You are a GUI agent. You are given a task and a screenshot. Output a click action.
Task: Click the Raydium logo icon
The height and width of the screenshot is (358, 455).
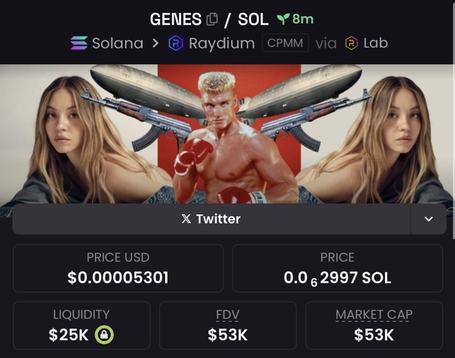tap(176, 43)
